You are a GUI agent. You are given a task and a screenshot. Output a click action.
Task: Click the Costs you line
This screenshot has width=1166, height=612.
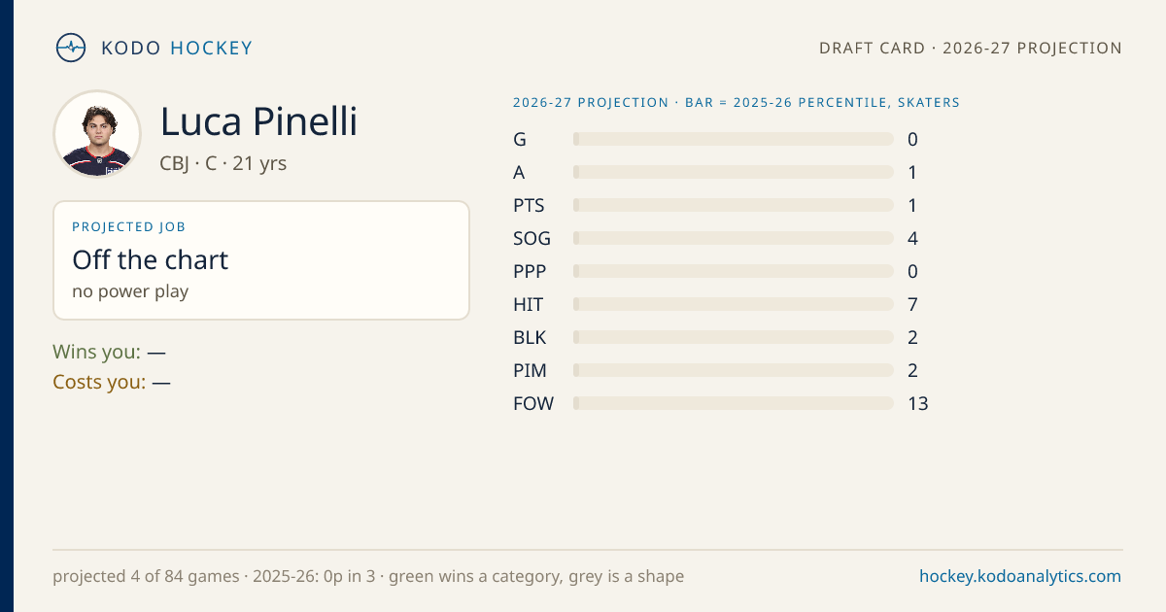tap(112, 382)
